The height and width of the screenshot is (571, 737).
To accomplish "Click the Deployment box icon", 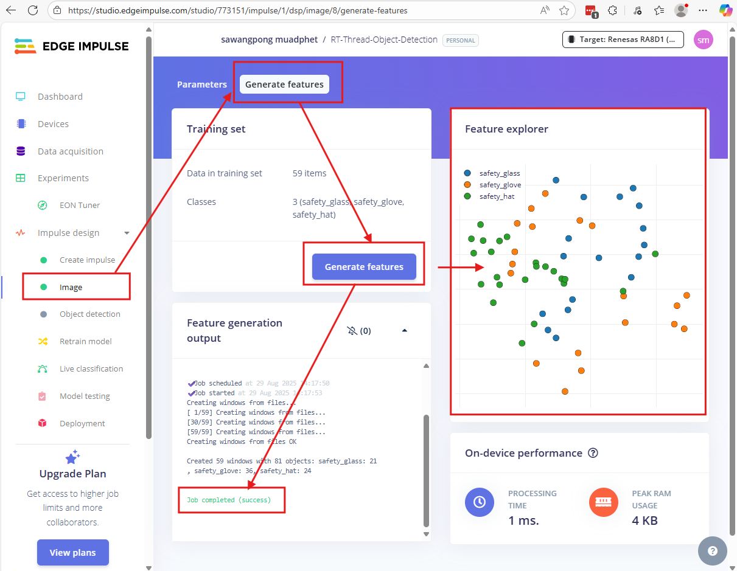I will pos(43,424).
